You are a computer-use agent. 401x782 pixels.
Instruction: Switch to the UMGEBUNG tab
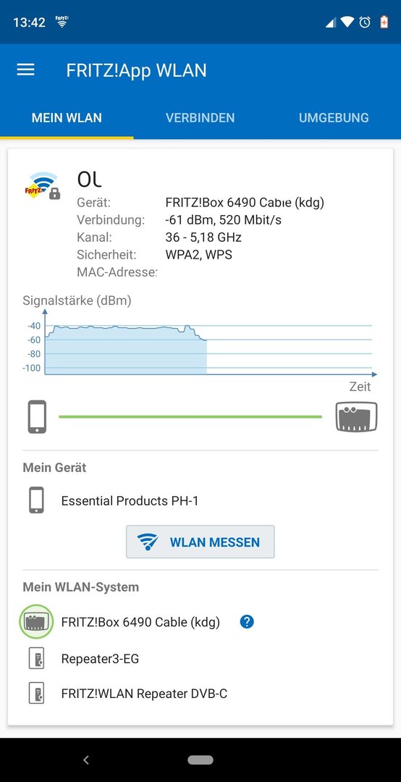[x=334, y=118]
